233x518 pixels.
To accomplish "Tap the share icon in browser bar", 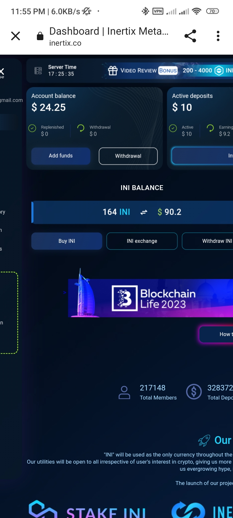I will 190,36.
